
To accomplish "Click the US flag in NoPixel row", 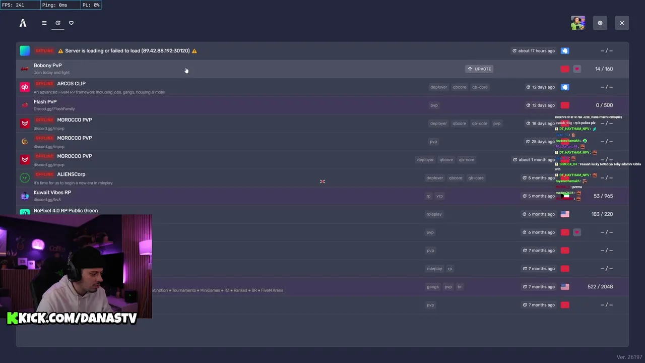I will tap(565, 214).
